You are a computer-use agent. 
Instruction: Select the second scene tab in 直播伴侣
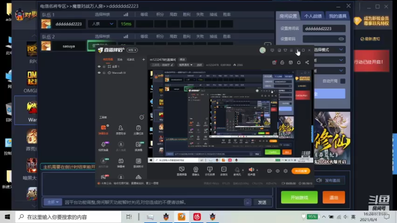(120, 59)
